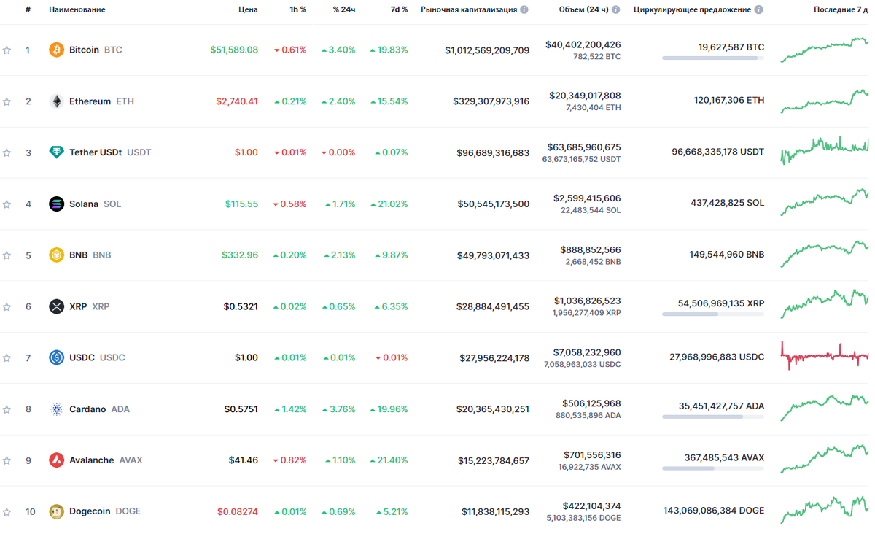
Task: Click Solana volume $2,599,415,606
Action: pos(587,198)
